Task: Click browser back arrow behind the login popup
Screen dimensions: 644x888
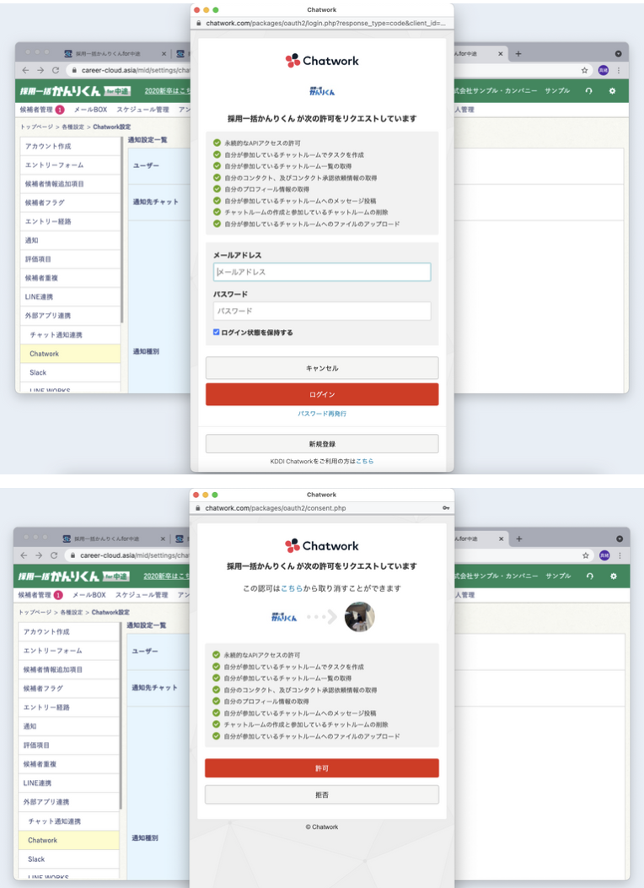Action: pyautogui.click(x=25, y=70)
